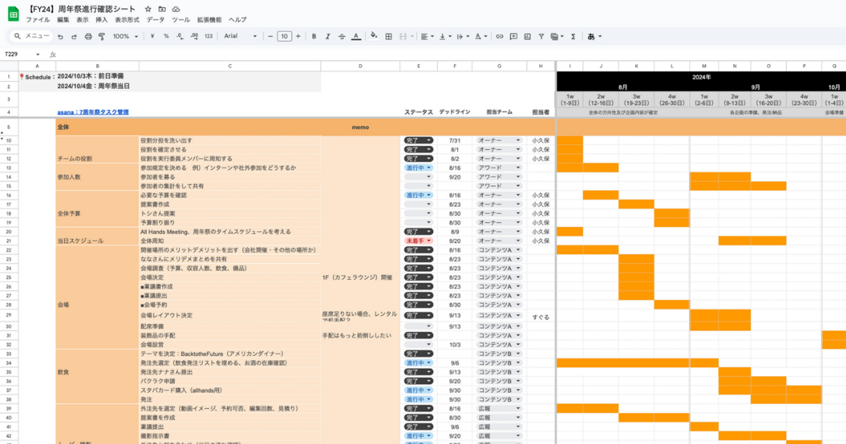Select the paint format tool
The height and width of the screenshot is (444, 846).
(102, 36)
